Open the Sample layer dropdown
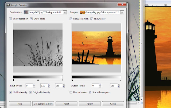 point(122,13)
